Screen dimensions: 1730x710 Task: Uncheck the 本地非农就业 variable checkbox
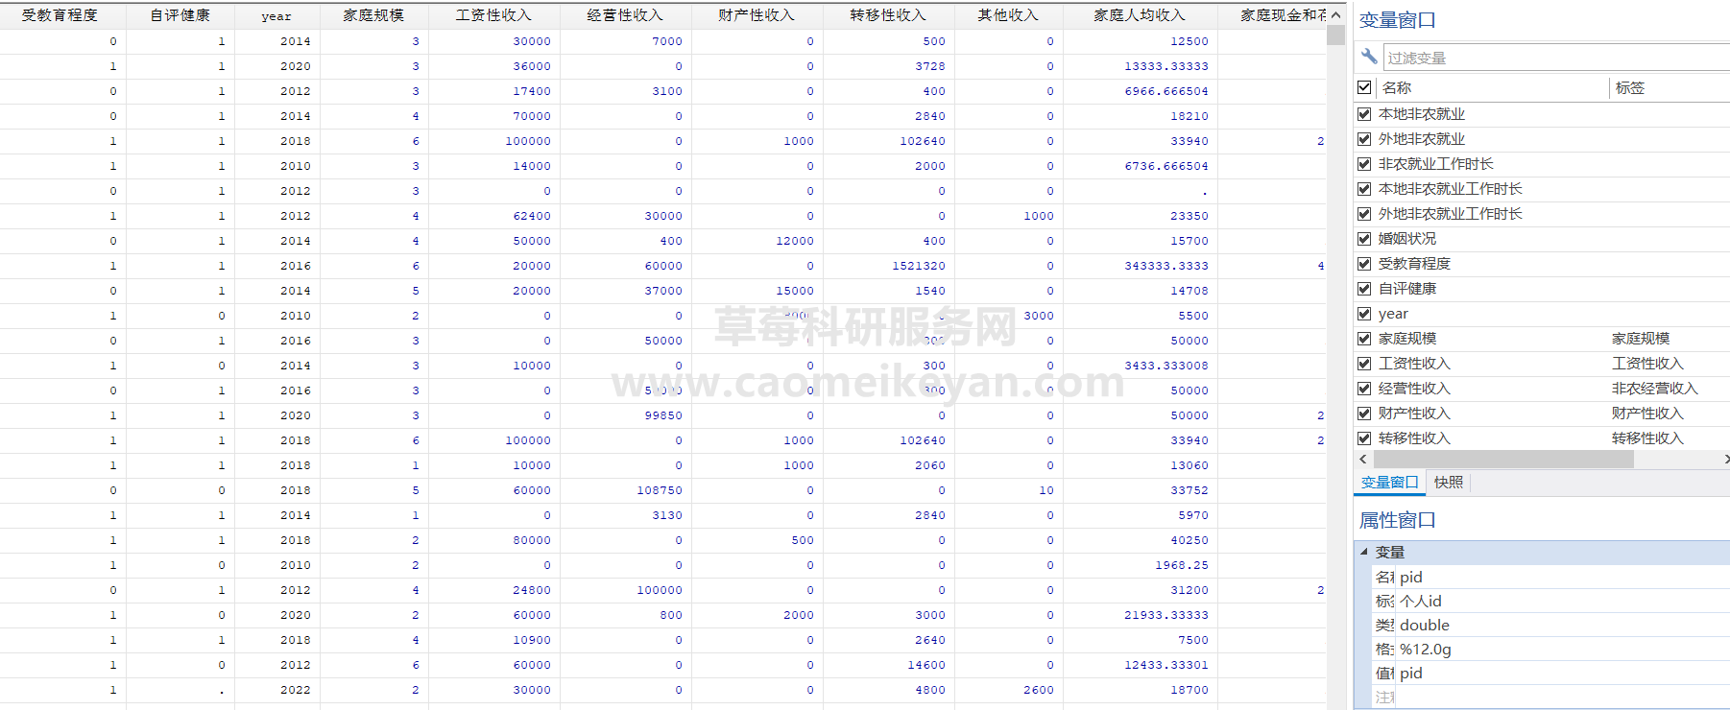(1364, 114)
